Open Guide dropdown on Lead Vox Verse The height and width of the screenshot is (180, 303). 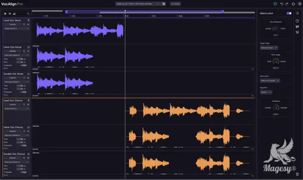click(x=17, y=28)
